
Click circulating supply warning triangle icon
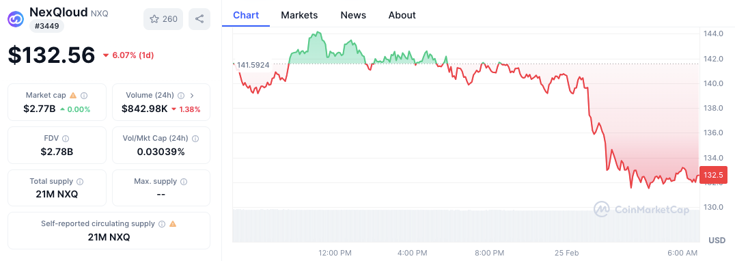click(173, 224)
